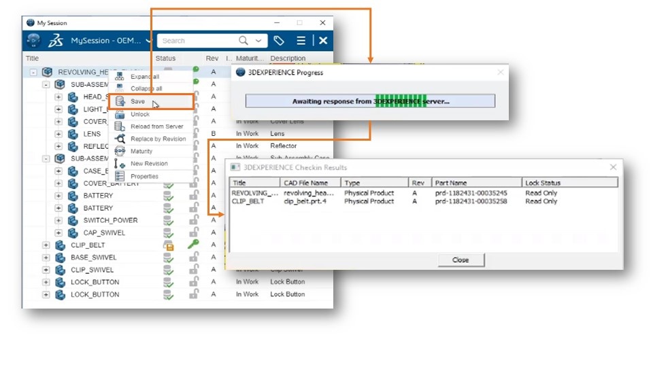Select the upper LOCK_BUTTON tree row
Screen dimensions: 653x367
pyautogui.click(x=178, y=282)
